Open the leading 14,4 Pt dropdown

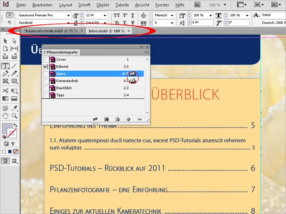tap(105, 23)
